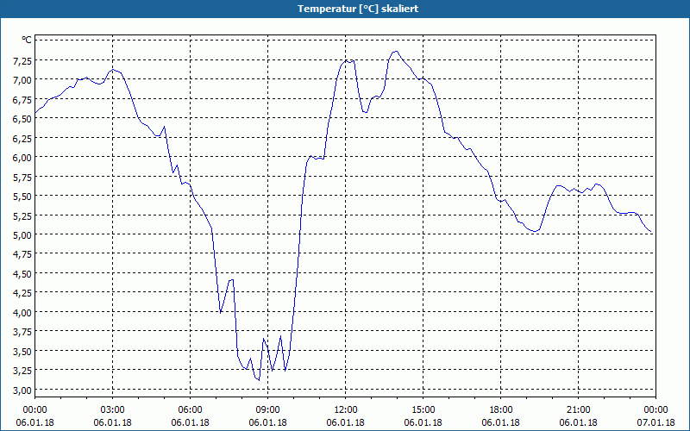Click the curve's local minimum near 19:30
Viewport: 690px width, 431px height.
[535, 231]
